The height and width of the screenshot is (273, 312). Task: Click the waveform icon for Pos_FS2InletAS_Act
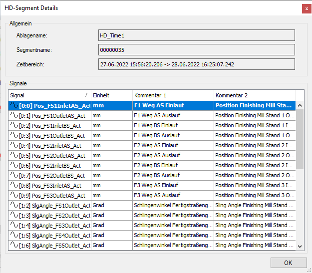pos(13,145)
